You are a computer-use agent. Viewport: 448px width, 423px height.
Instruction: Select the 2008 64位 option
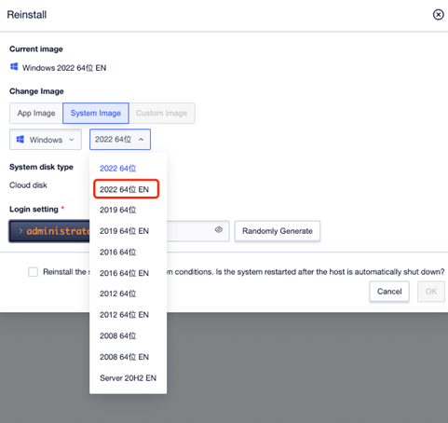[118, 335]
